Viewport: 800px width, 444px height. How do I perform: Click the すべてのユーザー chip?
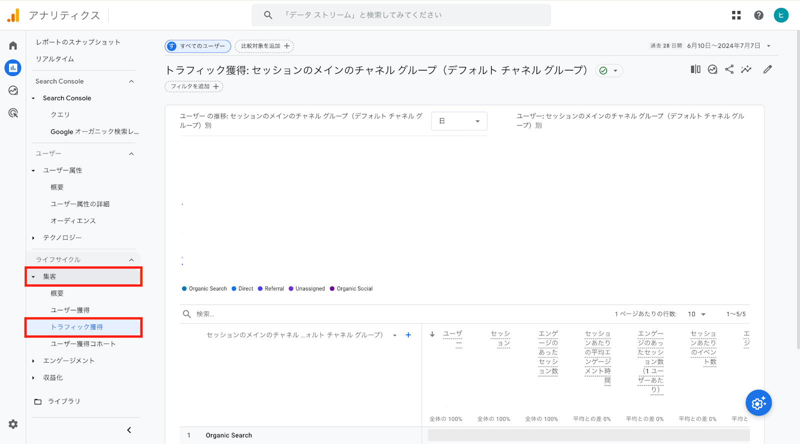(x=198, y=46)
